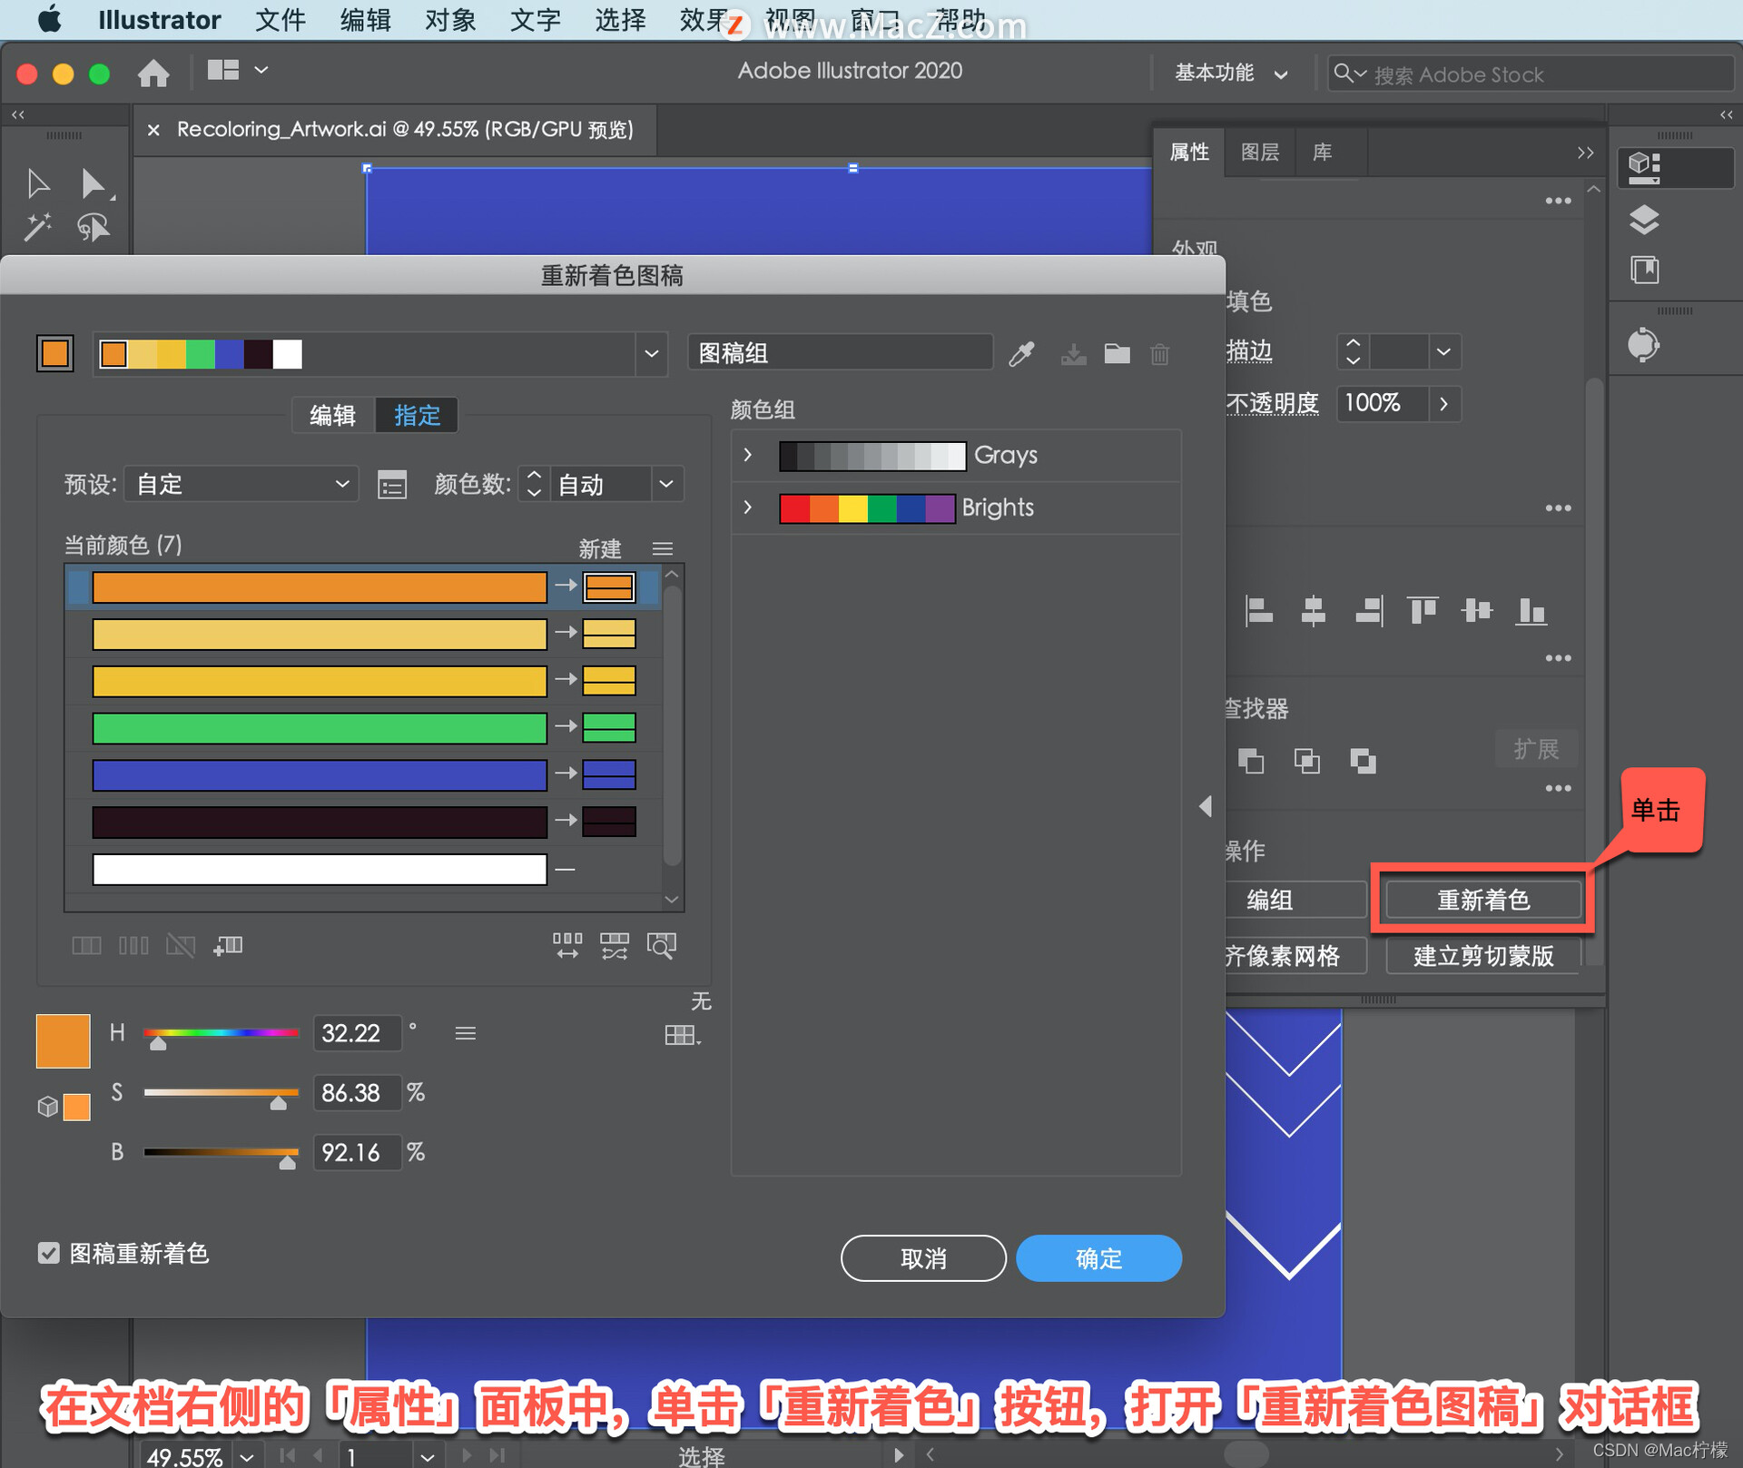The image size is (1743, 1468).
Task: Click the randomly change color order icon
Action: pyautogui.click(x=567, y=946)
